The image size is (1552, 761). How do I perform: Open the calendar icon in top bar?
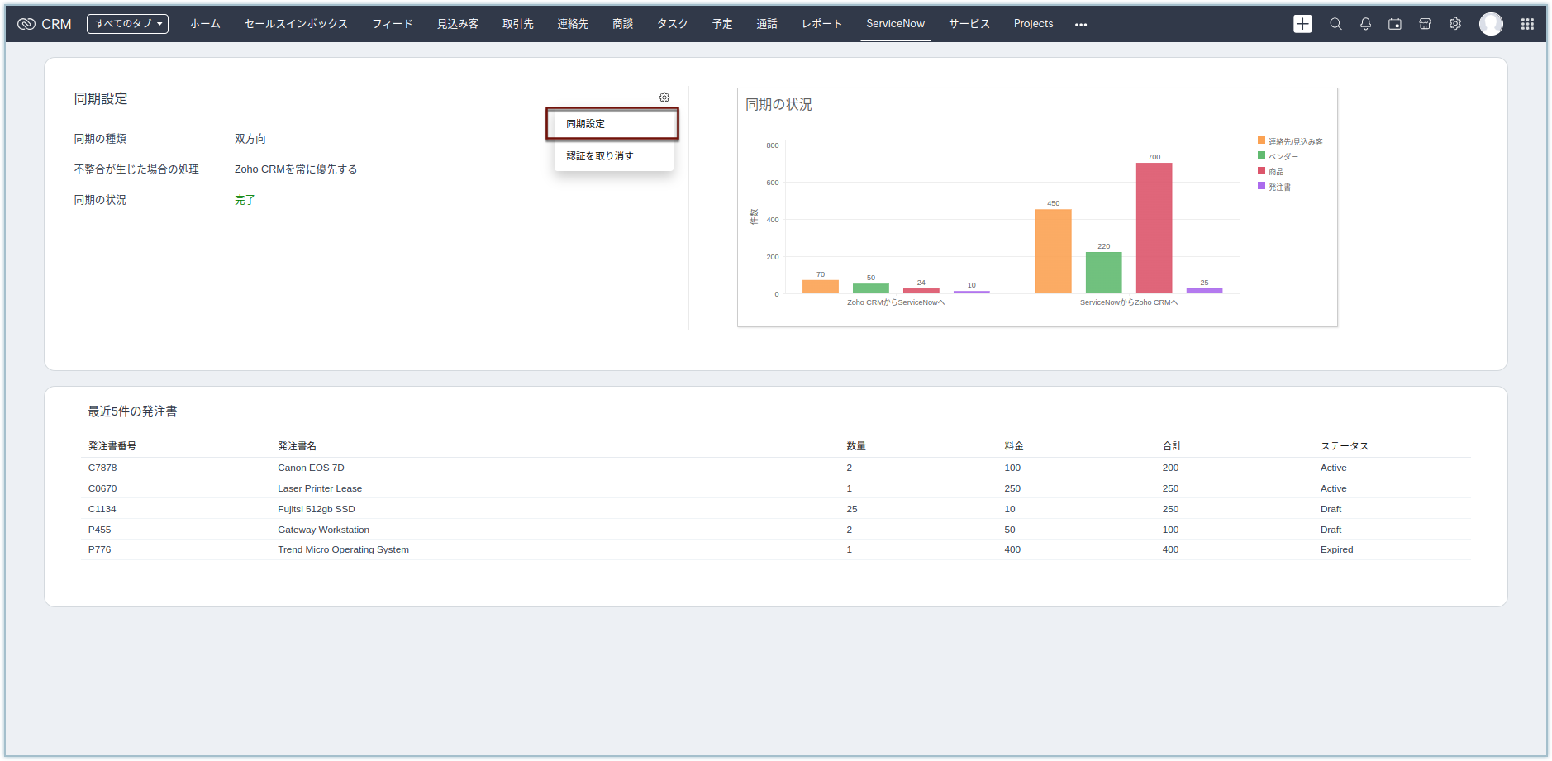tap(1395, 24)
